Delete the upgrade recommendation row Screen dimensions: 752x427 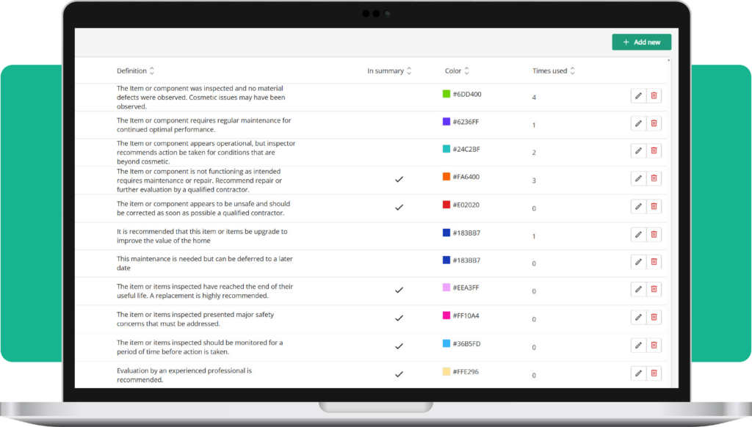(x=654, y=234)
